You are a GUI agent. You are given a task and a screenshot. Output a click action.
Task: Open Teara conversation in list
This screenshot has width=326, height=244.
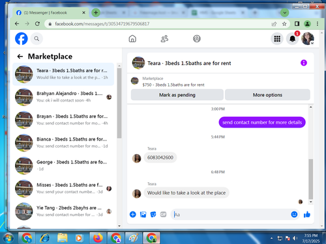coord(63,74)
